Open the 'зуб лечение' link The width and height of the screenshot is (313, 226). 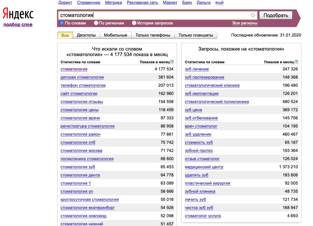pos(197,69)
